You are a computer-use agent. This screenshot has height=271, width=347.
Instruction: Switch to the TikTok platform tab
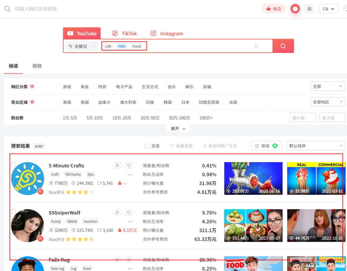(124, 33)
